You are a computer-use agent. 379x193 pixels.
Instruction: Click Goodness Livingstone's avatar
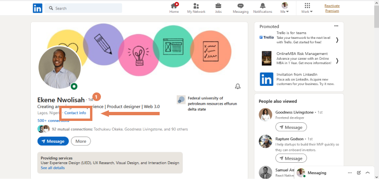pos(265,115)
